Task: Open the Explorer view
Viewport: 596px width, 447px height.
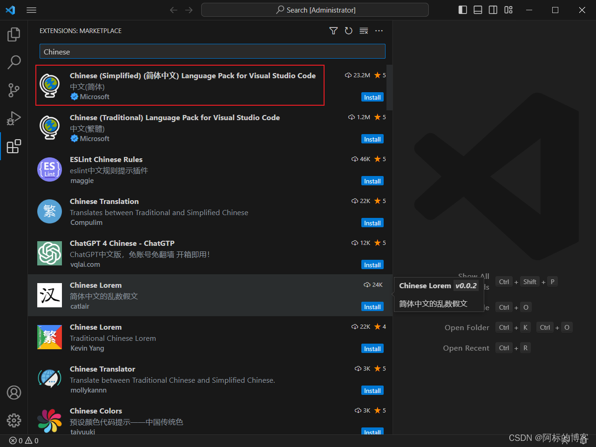Action: pos(14,34)
